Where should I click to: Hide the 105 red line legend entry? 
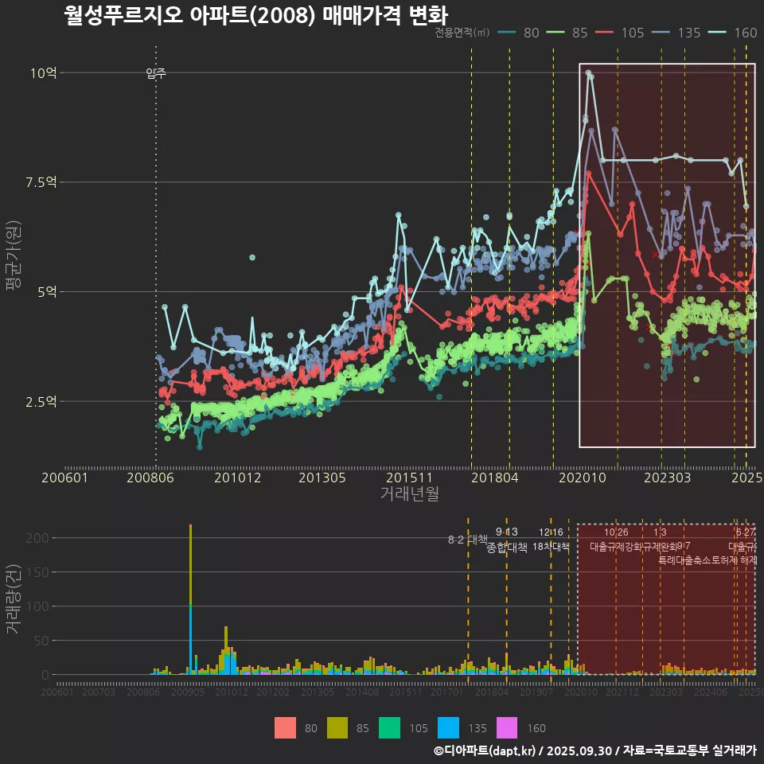(619, 33)
